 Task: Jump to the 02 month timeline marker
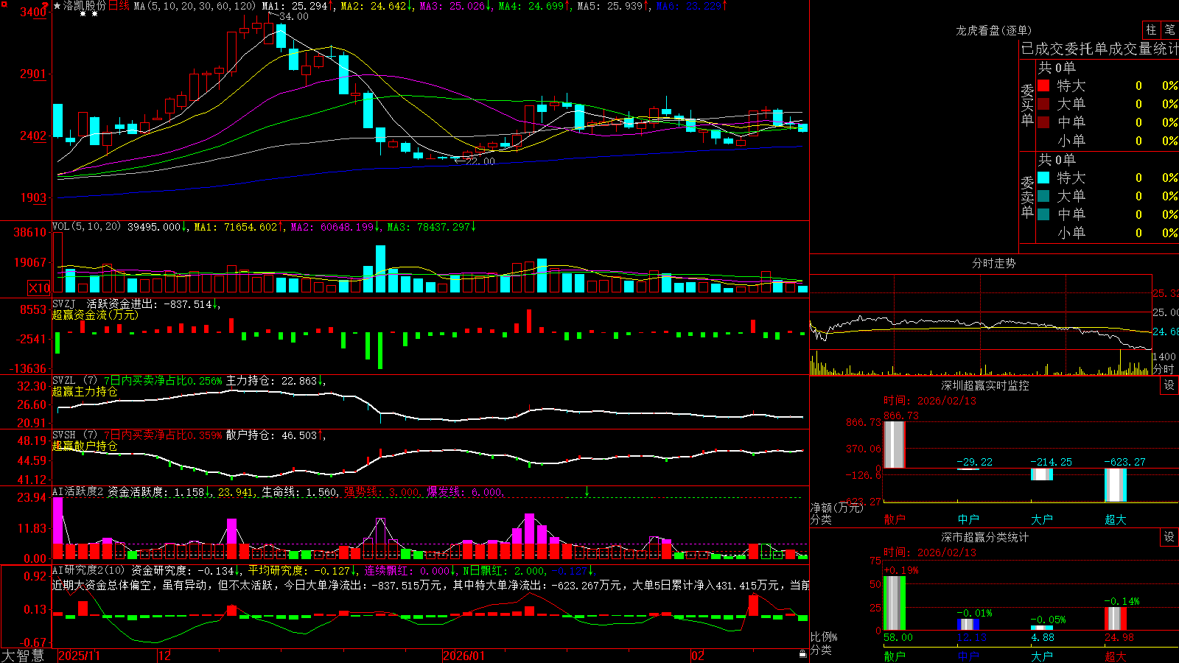(x=698, y=656)
